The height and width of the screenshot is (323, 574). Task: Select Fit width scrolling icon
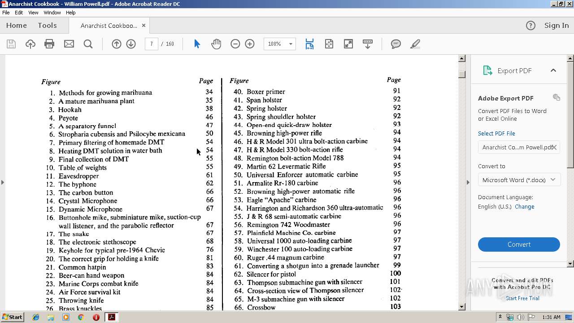coord(309,44)
